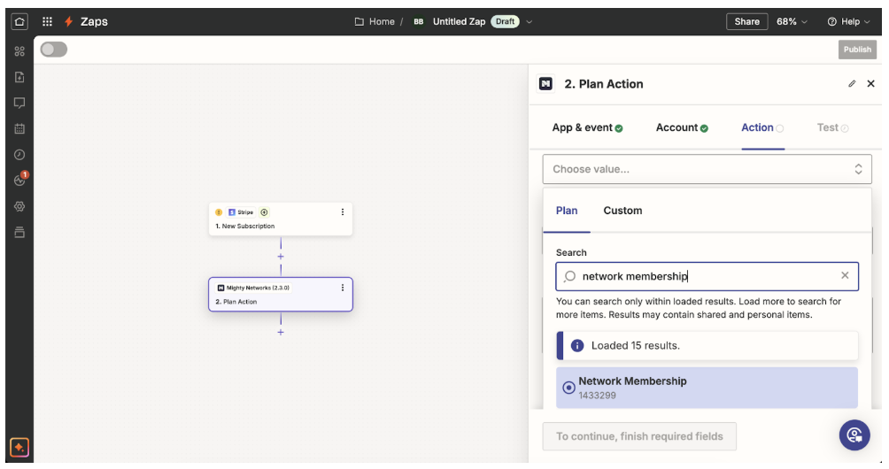
Task: Click the warning icon on Stripe step
Action: 219,212
